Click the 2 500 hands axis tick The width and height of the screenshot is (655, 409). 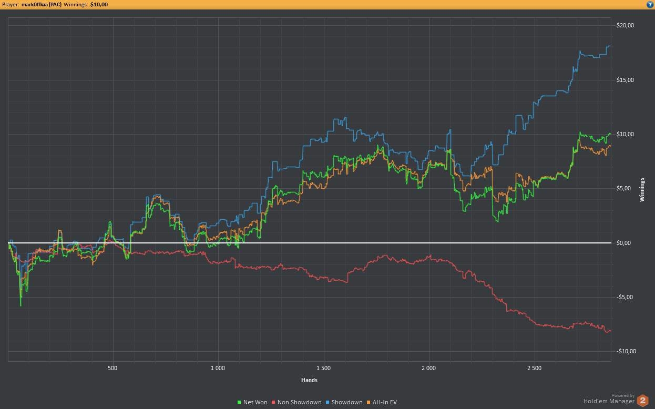[534, 368]
